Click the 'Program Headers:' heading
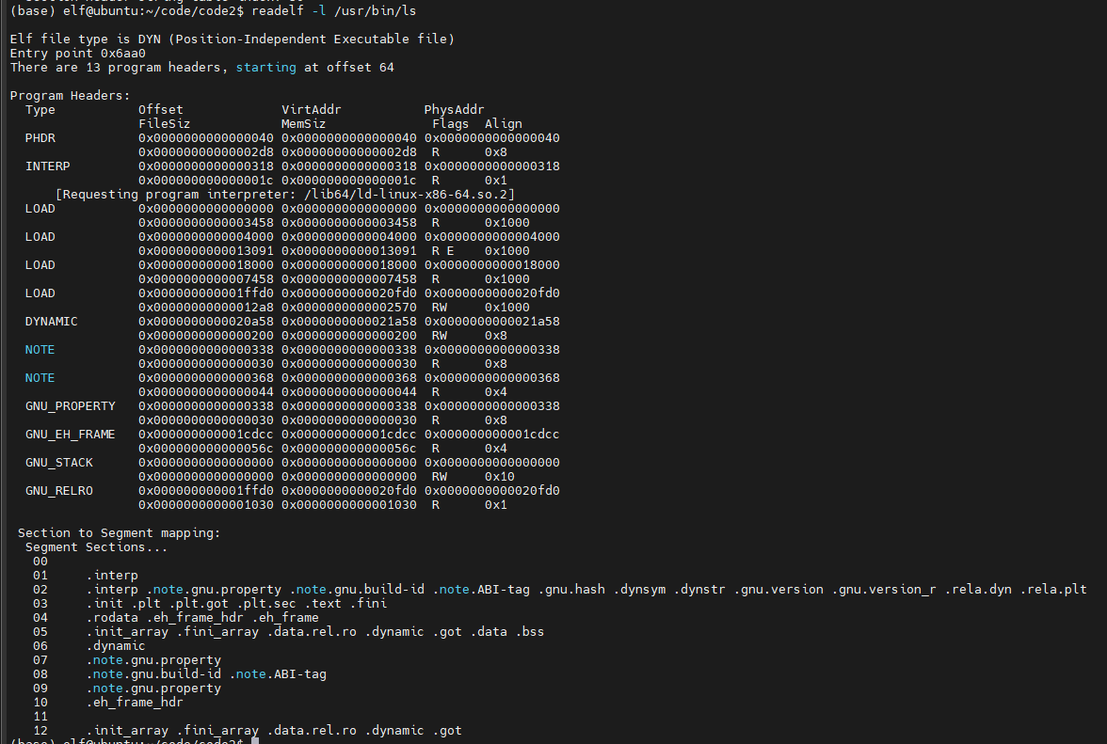The image size is (1107, 744). [x=70, y=96]
